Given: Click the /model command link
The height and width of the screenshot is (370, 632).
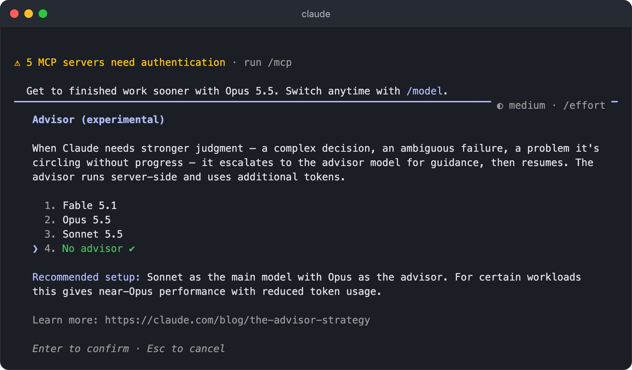Looking at the screenshot, I should (x=424, y=91).
